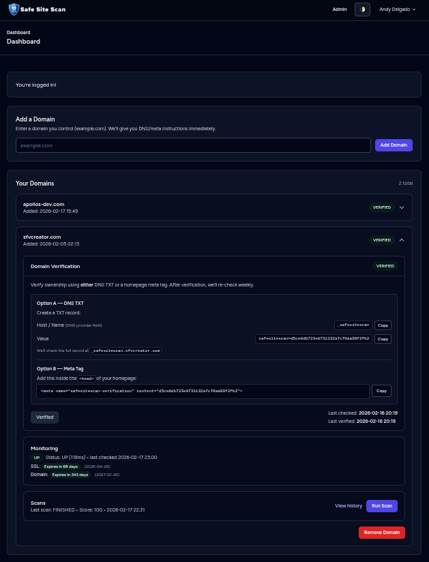Expand the apollos-dev.com domain row
This screenshot has width=429, height=562.
[402, 207]
